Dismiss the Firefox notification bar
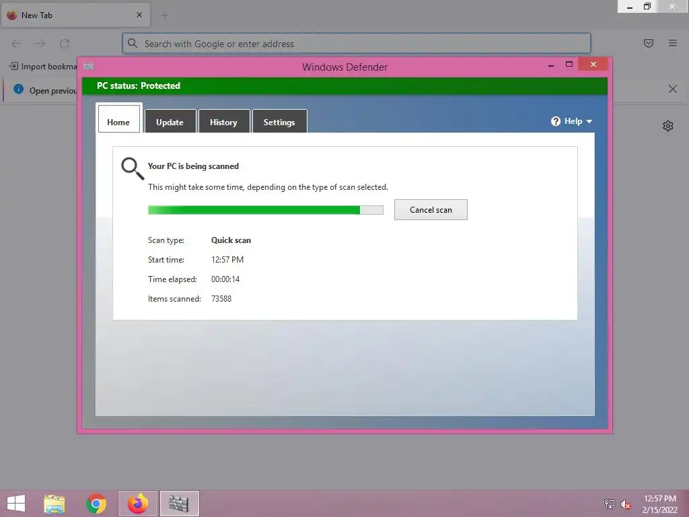 click(x=673, y=90)
